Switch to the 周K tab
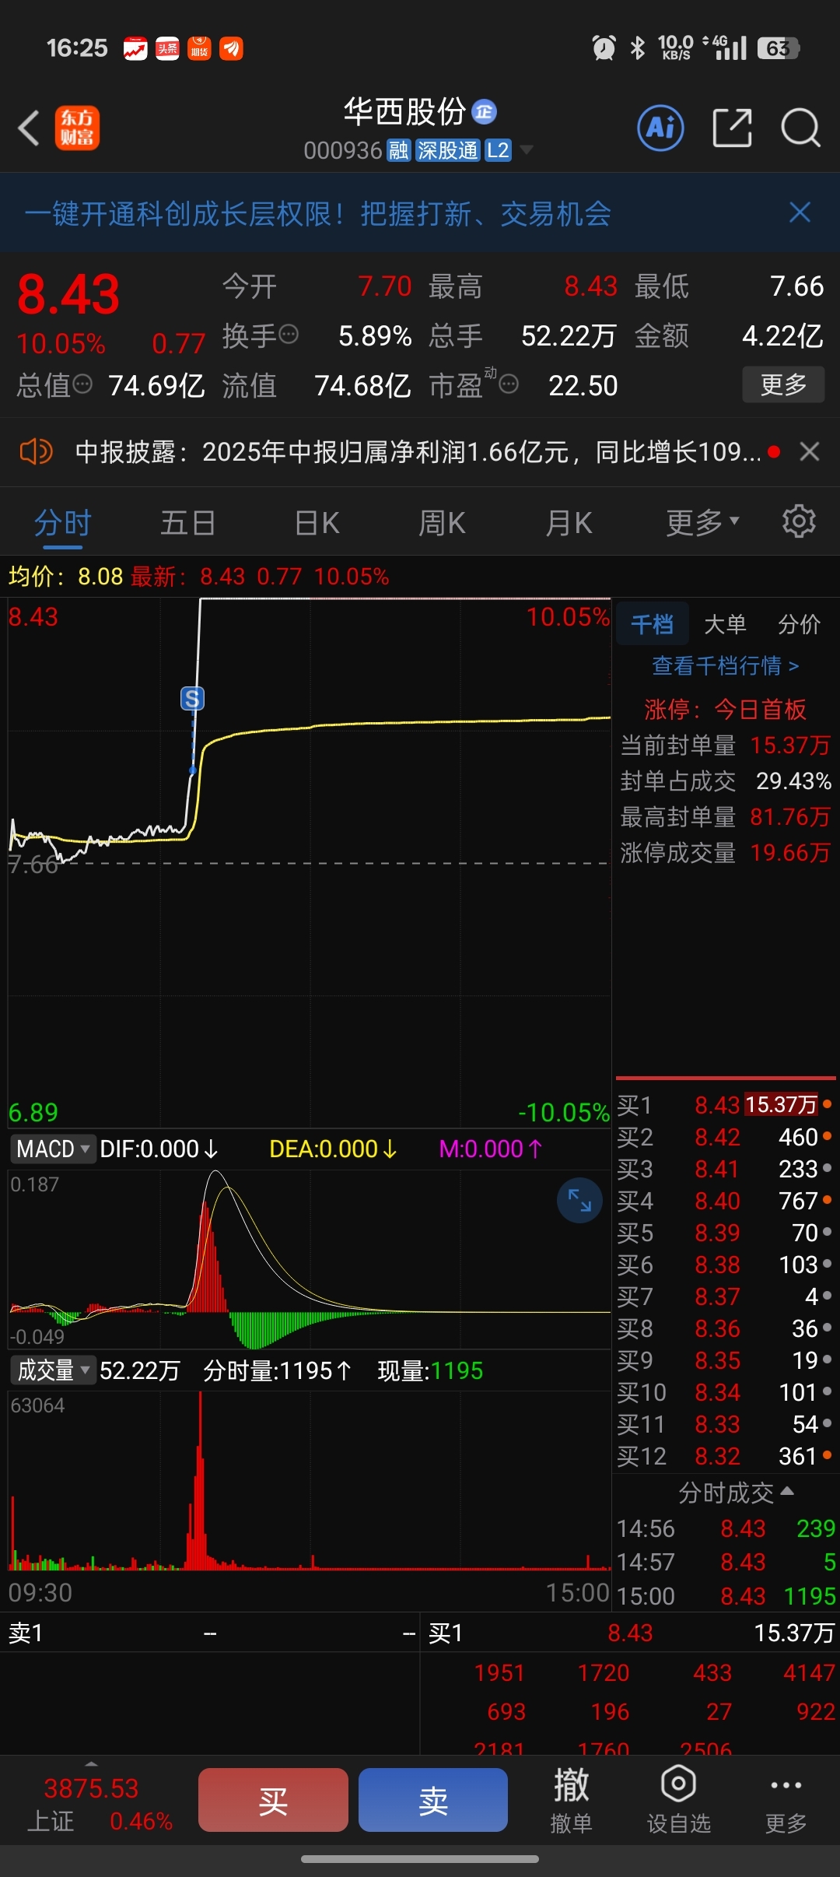The width and height of the screenshot is (840, 1877). 442,522
